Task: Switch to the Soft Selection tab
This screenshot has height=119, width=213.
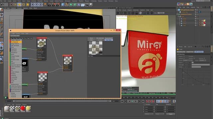Action: [x=199, y=52]
